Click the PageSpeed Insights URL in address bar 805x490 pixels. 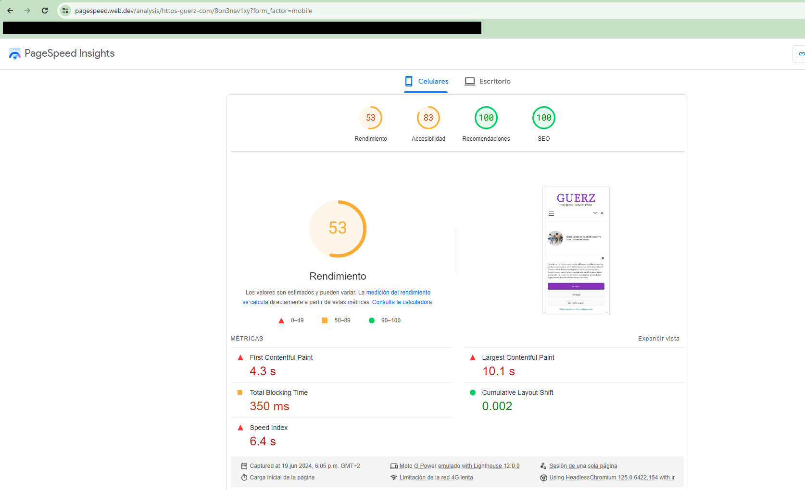(x=193, y=11)
